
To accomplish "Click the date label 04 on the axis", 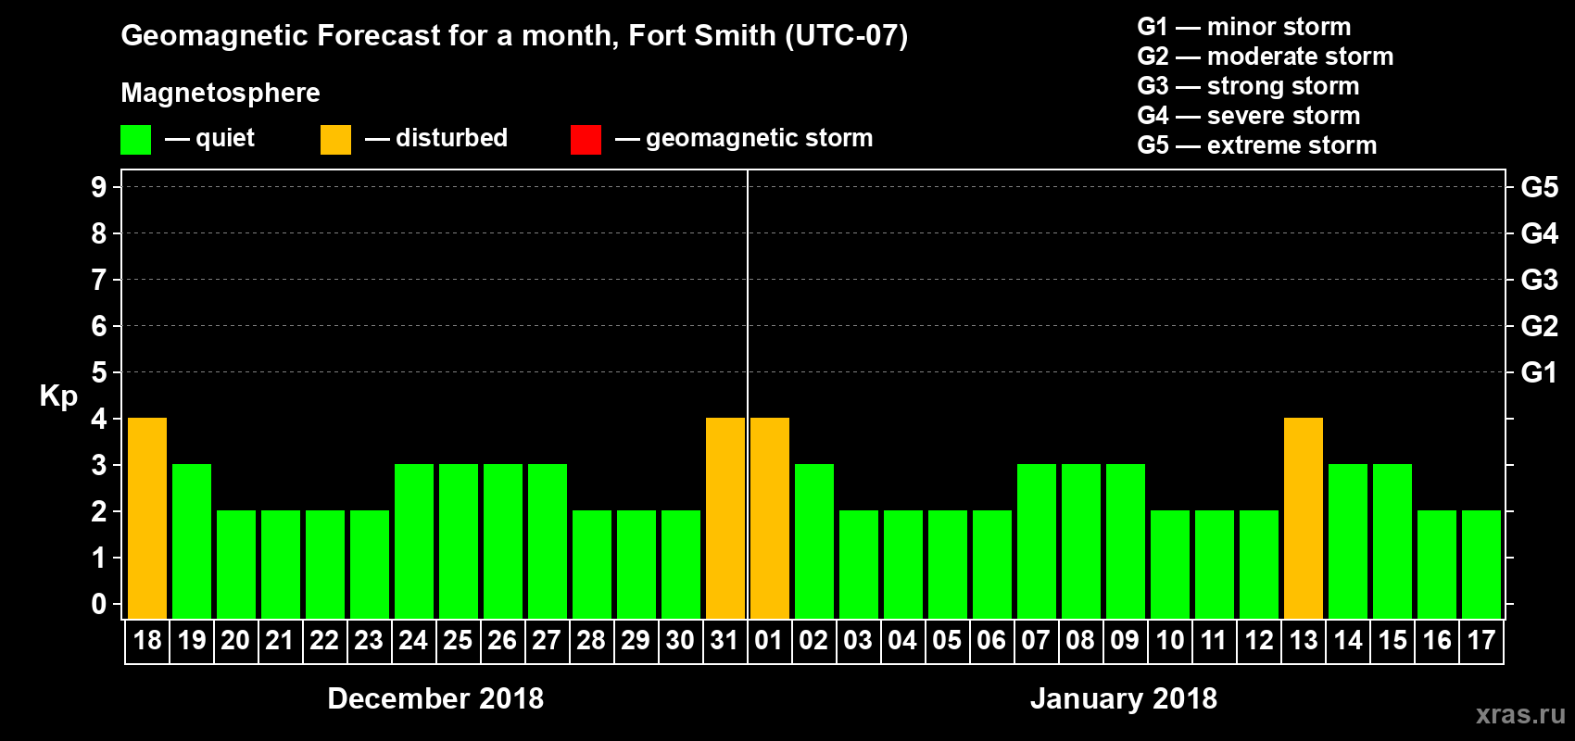I will pos(902,641).
